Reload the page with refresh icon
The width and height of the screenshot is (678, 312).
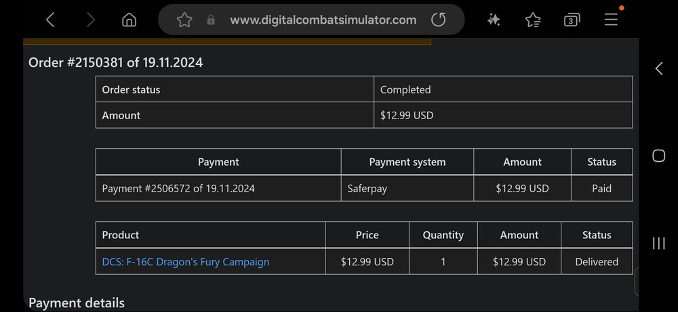(x=439, y=20)
